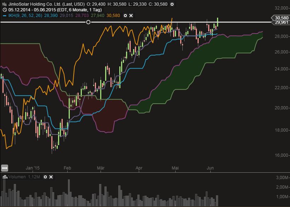Click the blue IKH line color marker
This screenshot has height=207, width=290.
[5, 16]
